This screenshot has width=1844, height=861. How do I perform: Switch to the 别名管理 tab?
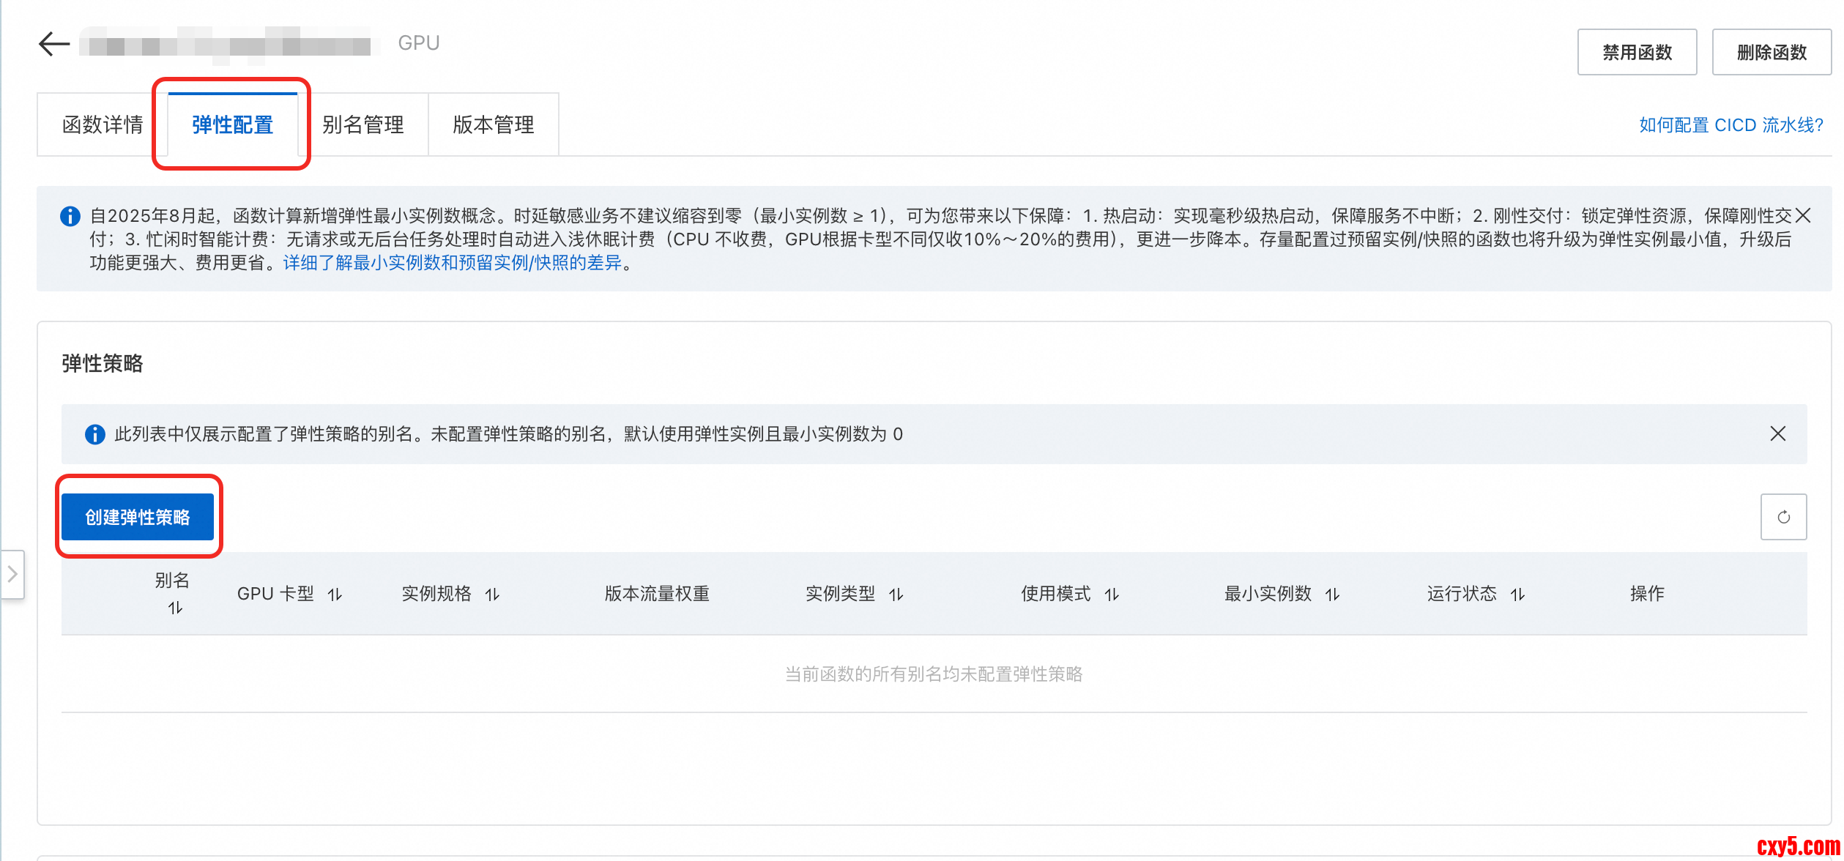363,125
